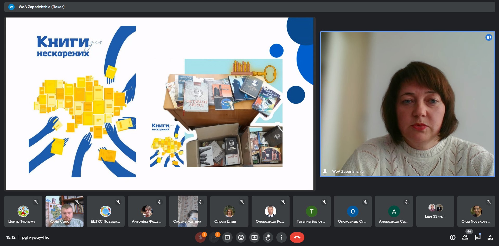The height and width of the screenshot is (246, 499).
Task: Open the meeting details info icon
Action: (453, 237)
